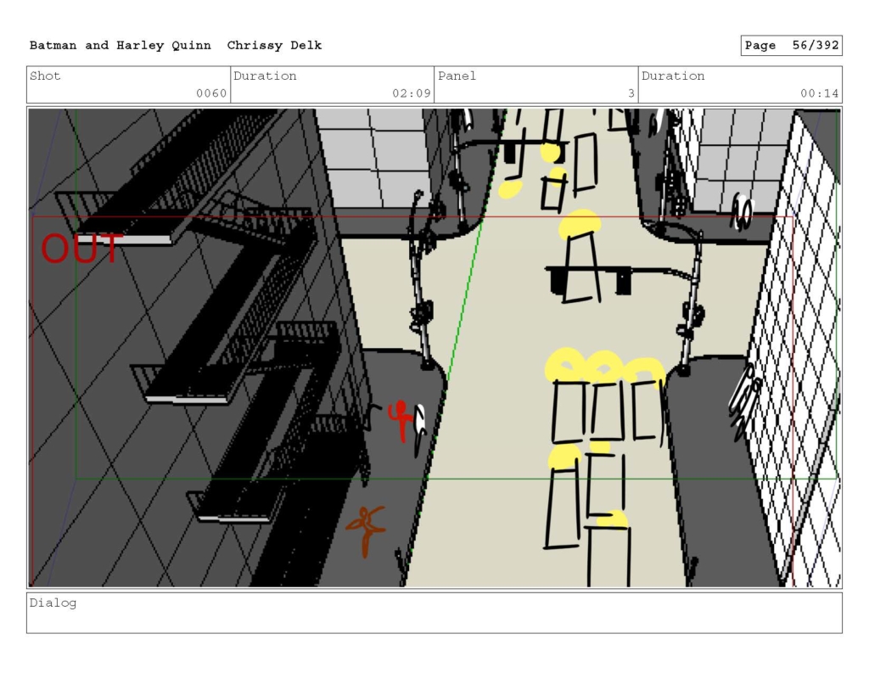Click the orange running stick figure
Screen dimensions: 869x673
[x=367, y=531]
